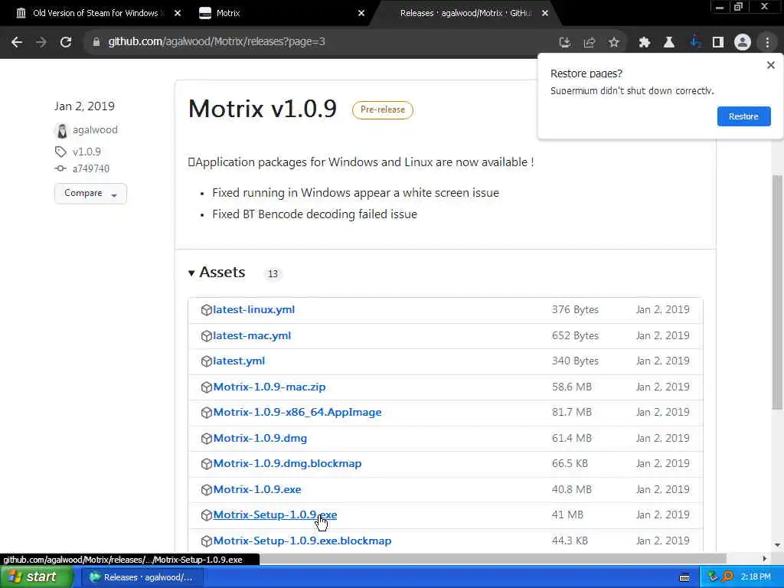
Task: Collapse the Assets section triangle
Action: coord(191,273)
